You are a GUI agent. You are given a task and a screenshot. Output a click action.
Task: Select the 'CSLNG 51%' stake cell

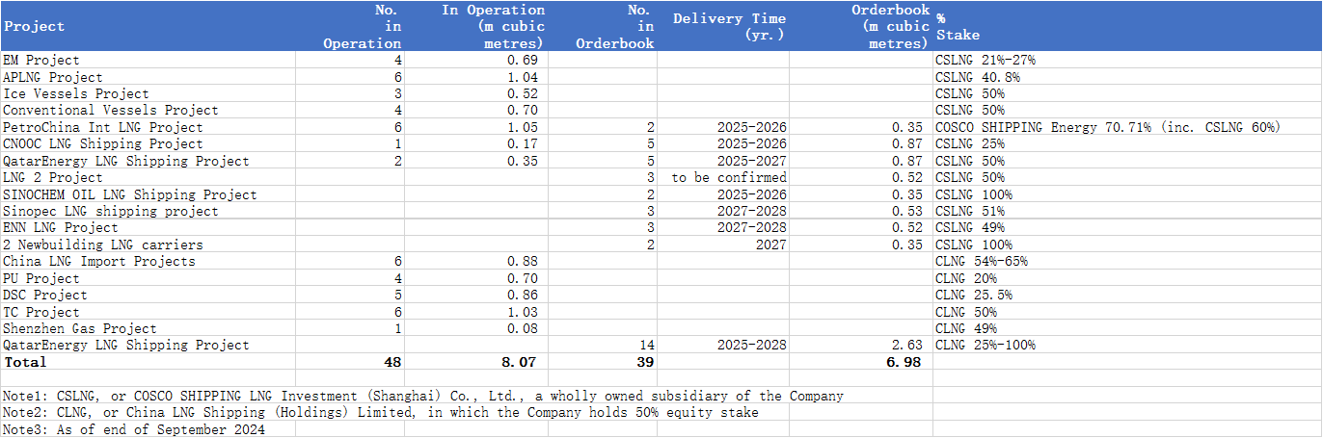[1126, 211]
